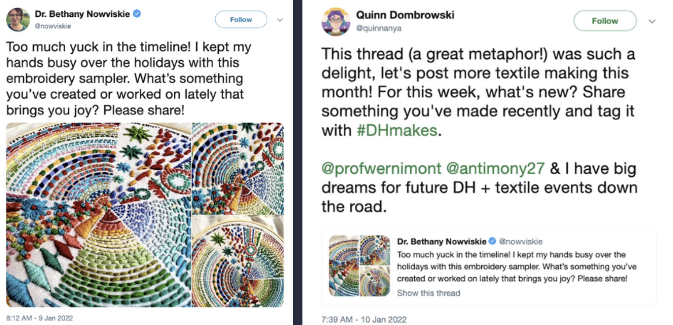The width and height of the screenshot is (673, 325).
Task: Show this thread
Action: pos(428,293)
